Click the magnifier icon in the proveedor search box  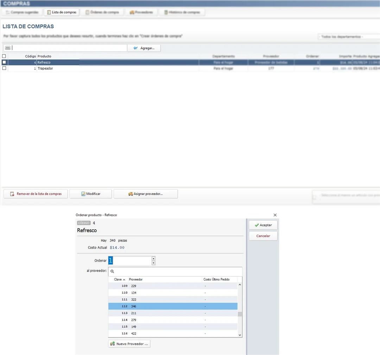[x=112, y=271]
